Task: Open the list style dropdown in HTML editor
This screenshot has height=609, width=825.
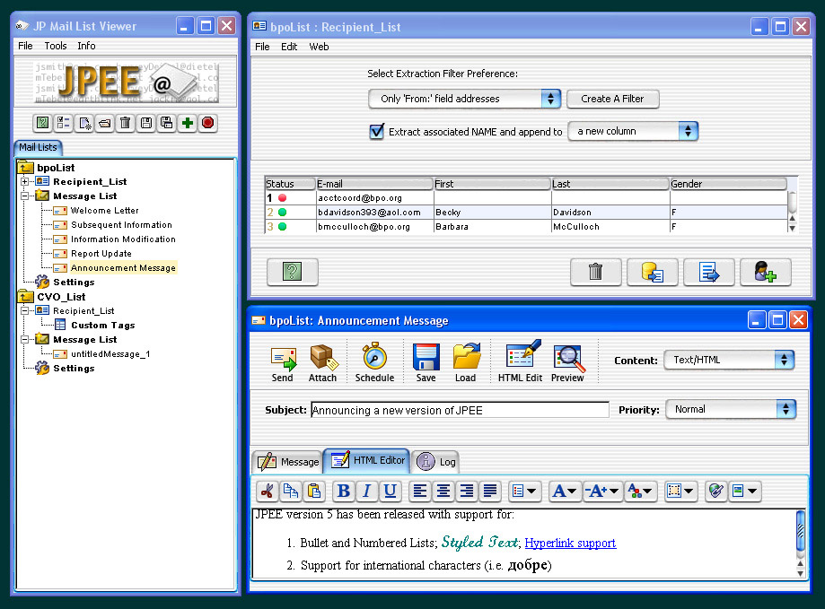Action: click(x=524, y=492)
